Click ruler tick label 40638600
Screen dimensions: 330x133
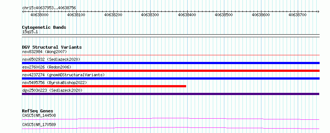coord(261,15)
